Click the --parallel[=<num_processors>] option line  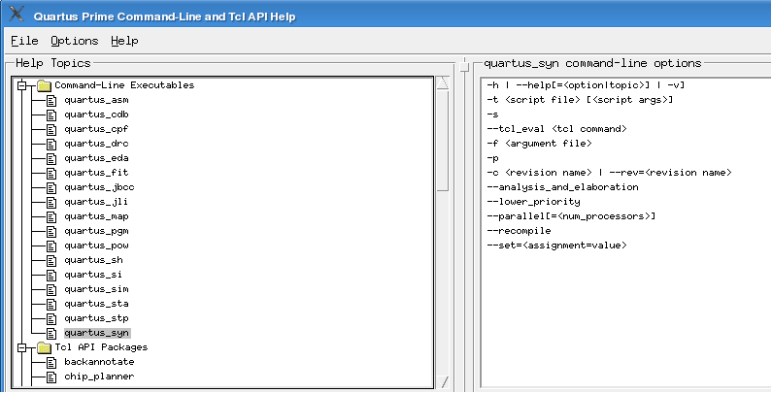click(571, 216)
